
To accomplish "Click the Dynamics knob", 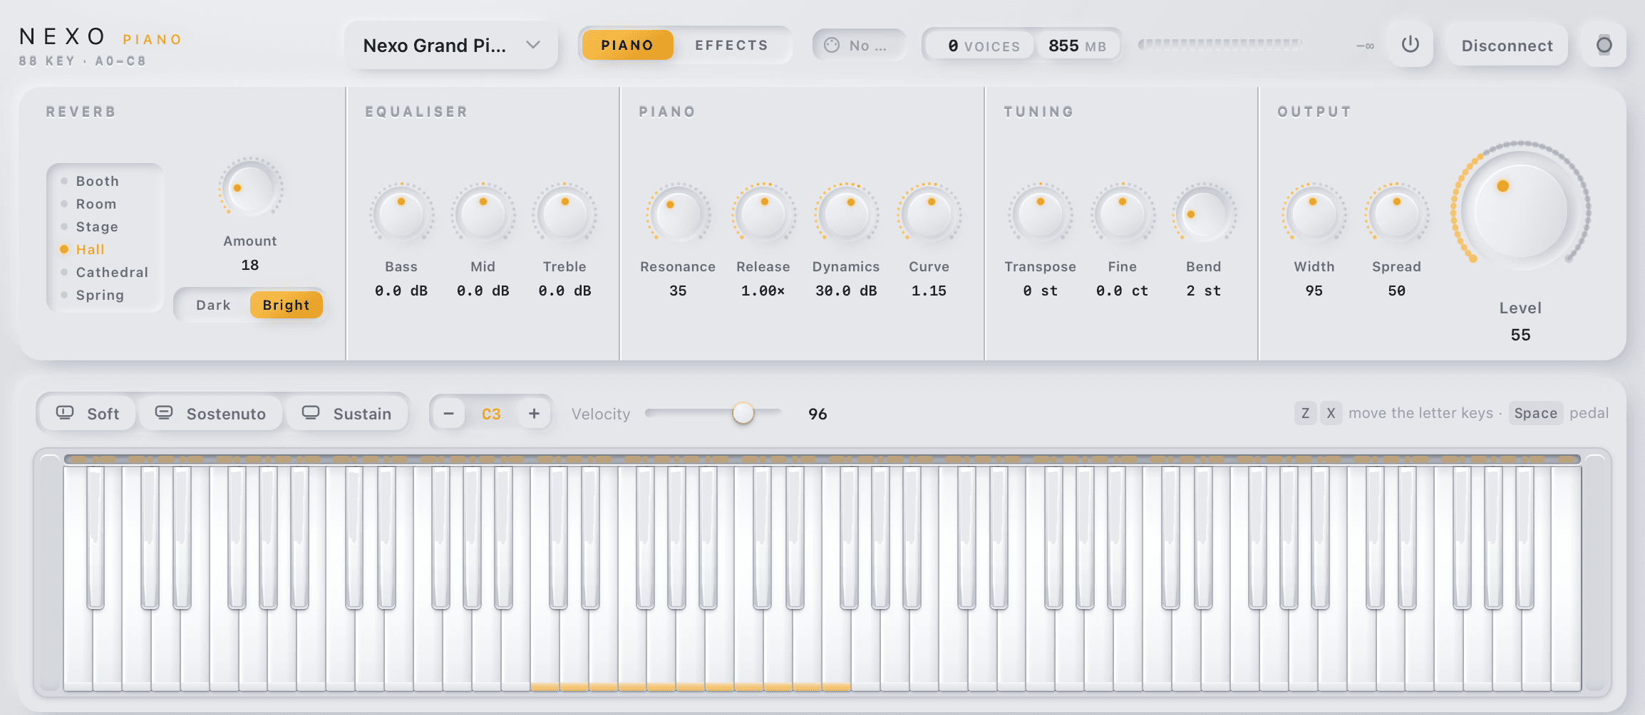I will pos(846,214).
